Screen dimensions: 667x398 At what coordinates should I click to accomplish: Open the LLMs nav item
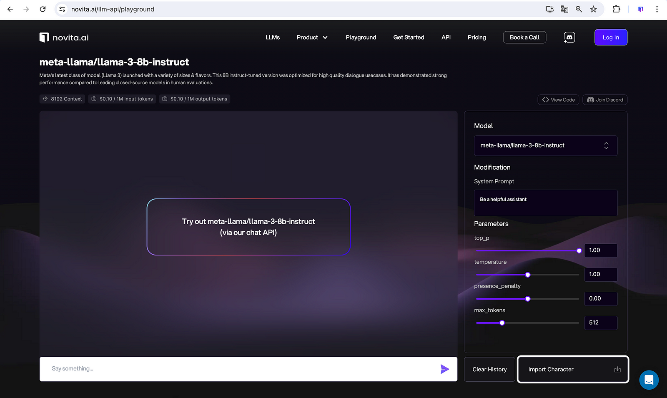tap(273, 38)
